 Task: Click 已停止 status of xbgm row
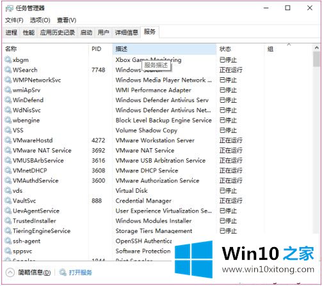coord(228,60)
